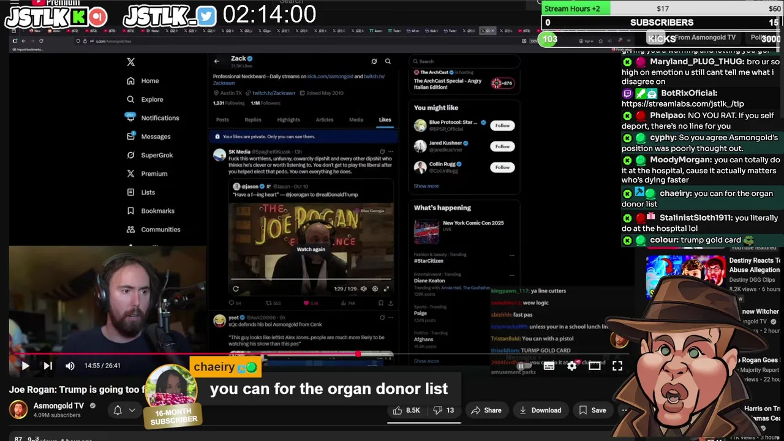Open more menu on yeet tweet
The image size is (784, 441).
click(x=391, y=317)
